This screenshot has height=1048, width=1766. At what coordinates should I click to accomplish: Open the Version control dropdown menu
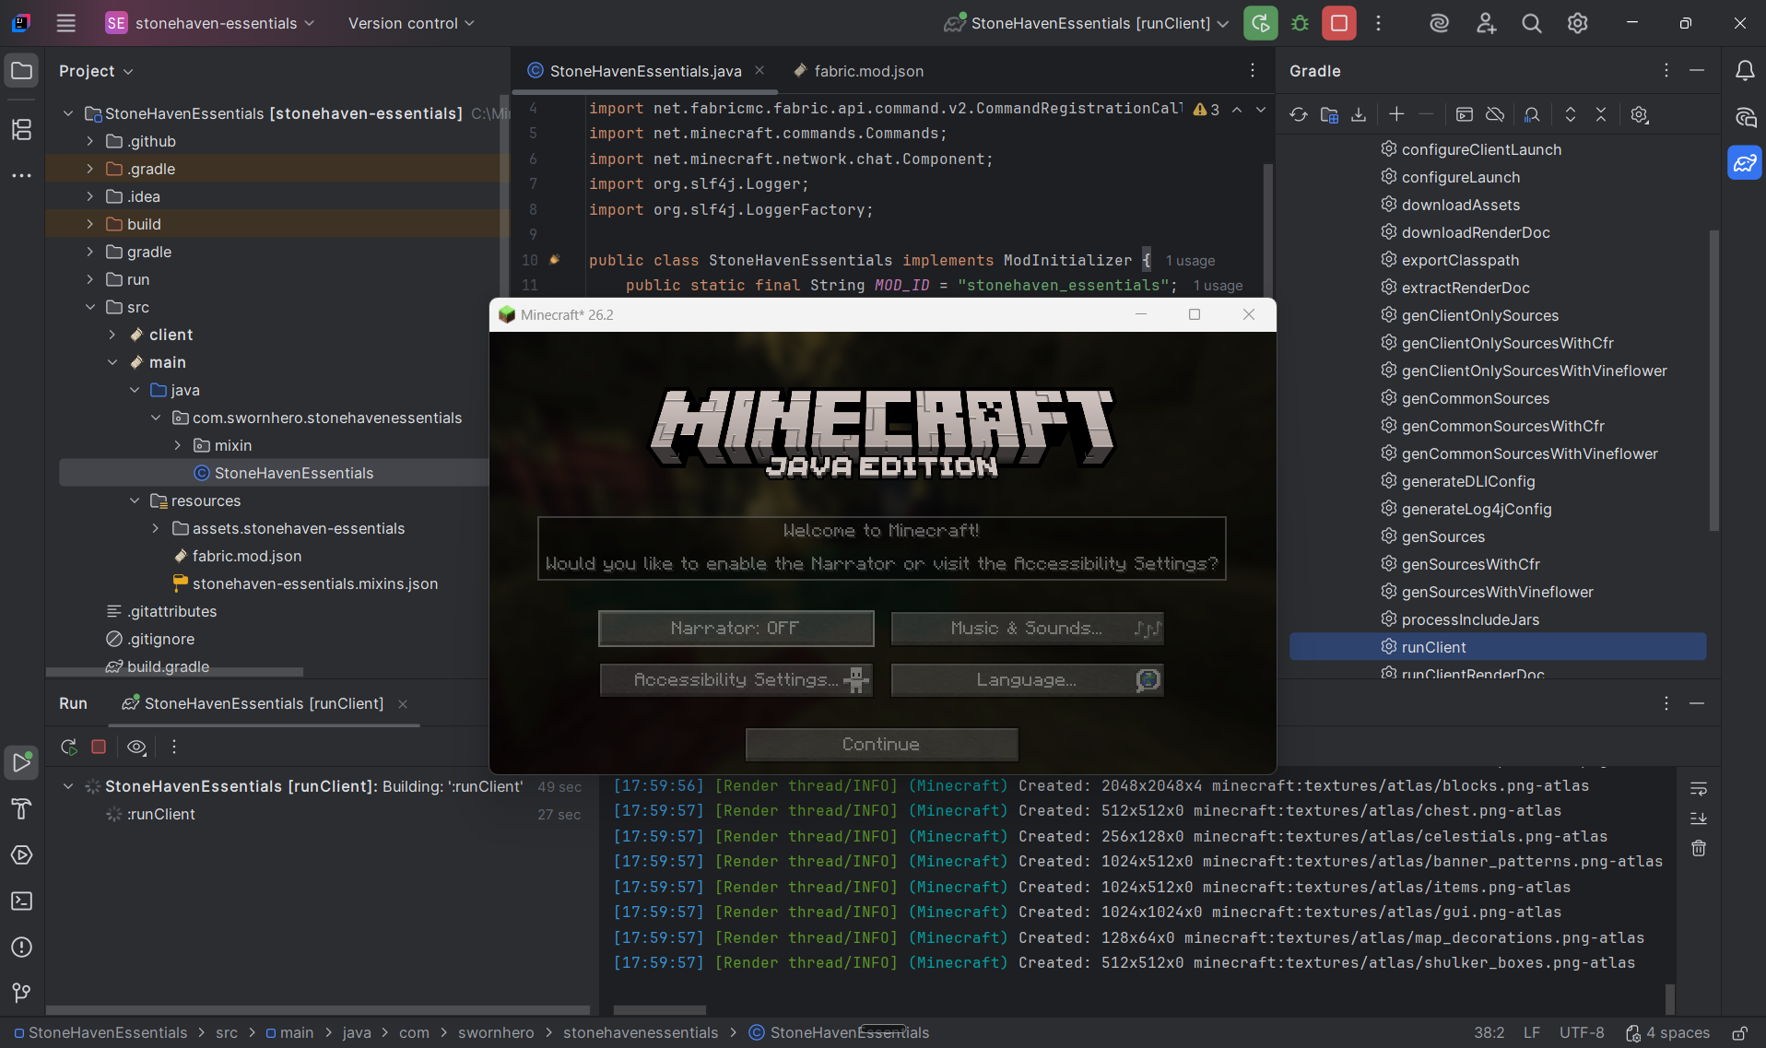tap(411, 23)
